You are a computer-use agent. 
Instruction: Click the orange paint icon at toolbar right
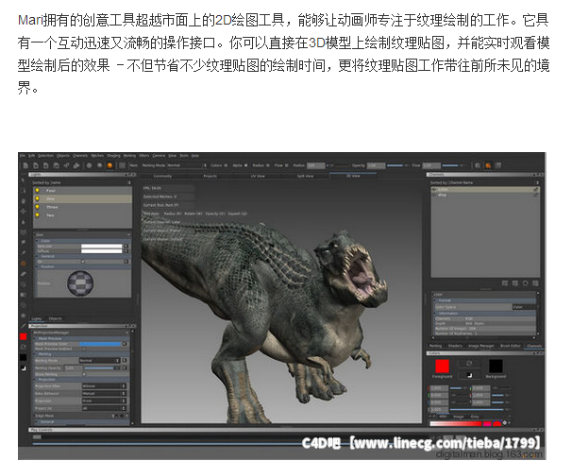[488, 165]
